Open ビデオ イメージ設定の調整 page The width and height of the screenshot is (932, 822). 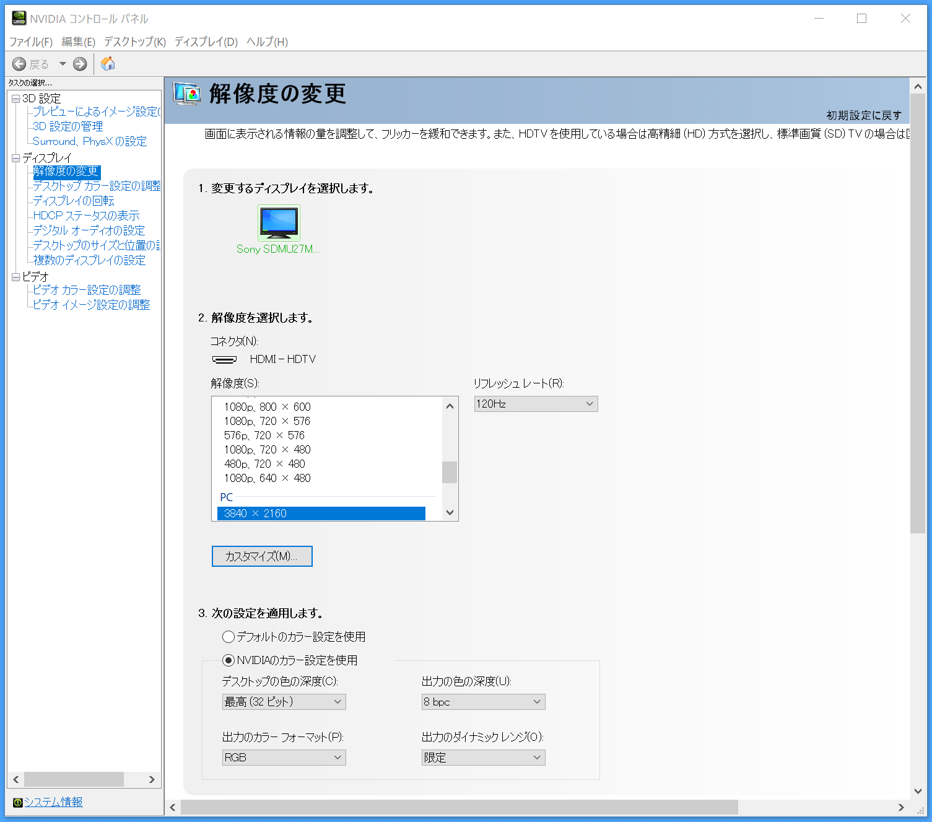[92, 305]
